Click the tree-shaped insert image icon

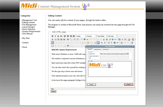[x=107, y=39]
